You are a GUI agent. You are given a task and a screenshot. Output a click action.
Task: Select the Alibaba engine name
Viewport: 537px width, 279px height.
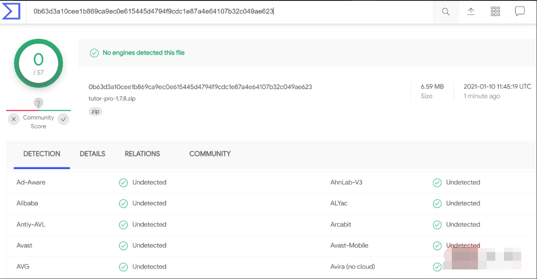coord(27,203)
